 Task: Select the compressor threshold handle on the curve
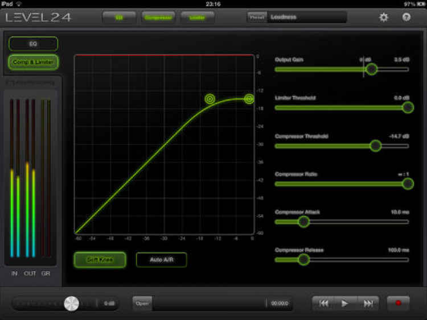coord(210,99)
